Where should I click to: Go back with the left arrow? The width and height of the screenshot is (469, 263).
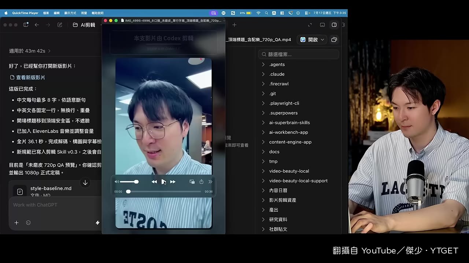point(37,25)
